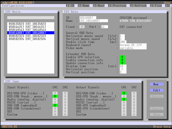The height and width of the screenshot is (129, 172).
Task: Click assigned console 03000 CON_010148887 text
Action: pyautogui.click(x=136, y=21)
